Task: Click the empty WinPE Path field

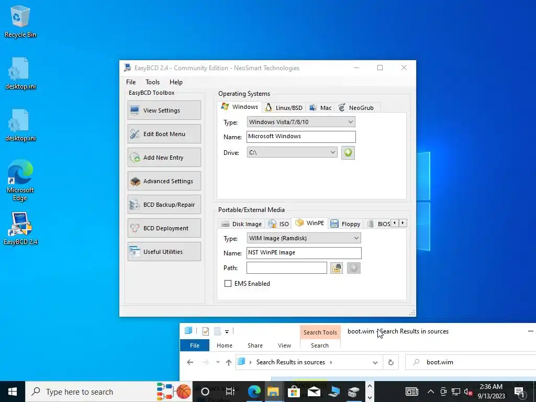Action: pos(286,267)
